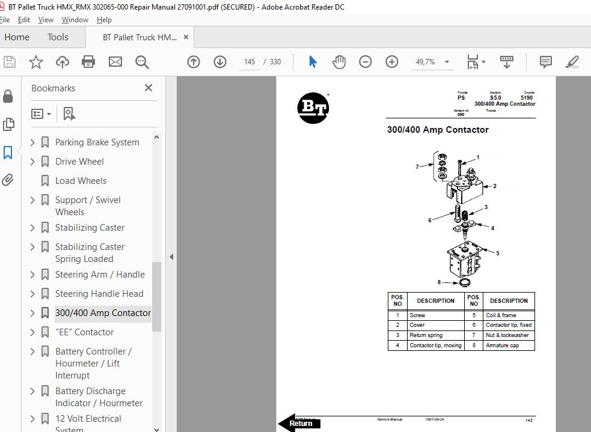Open the View menu
Screen dimensions: 591x432
[46, 20]
